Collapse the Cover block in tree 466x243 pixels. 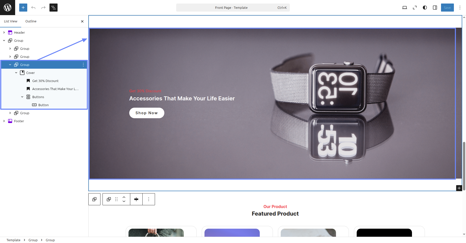(16, 73)
